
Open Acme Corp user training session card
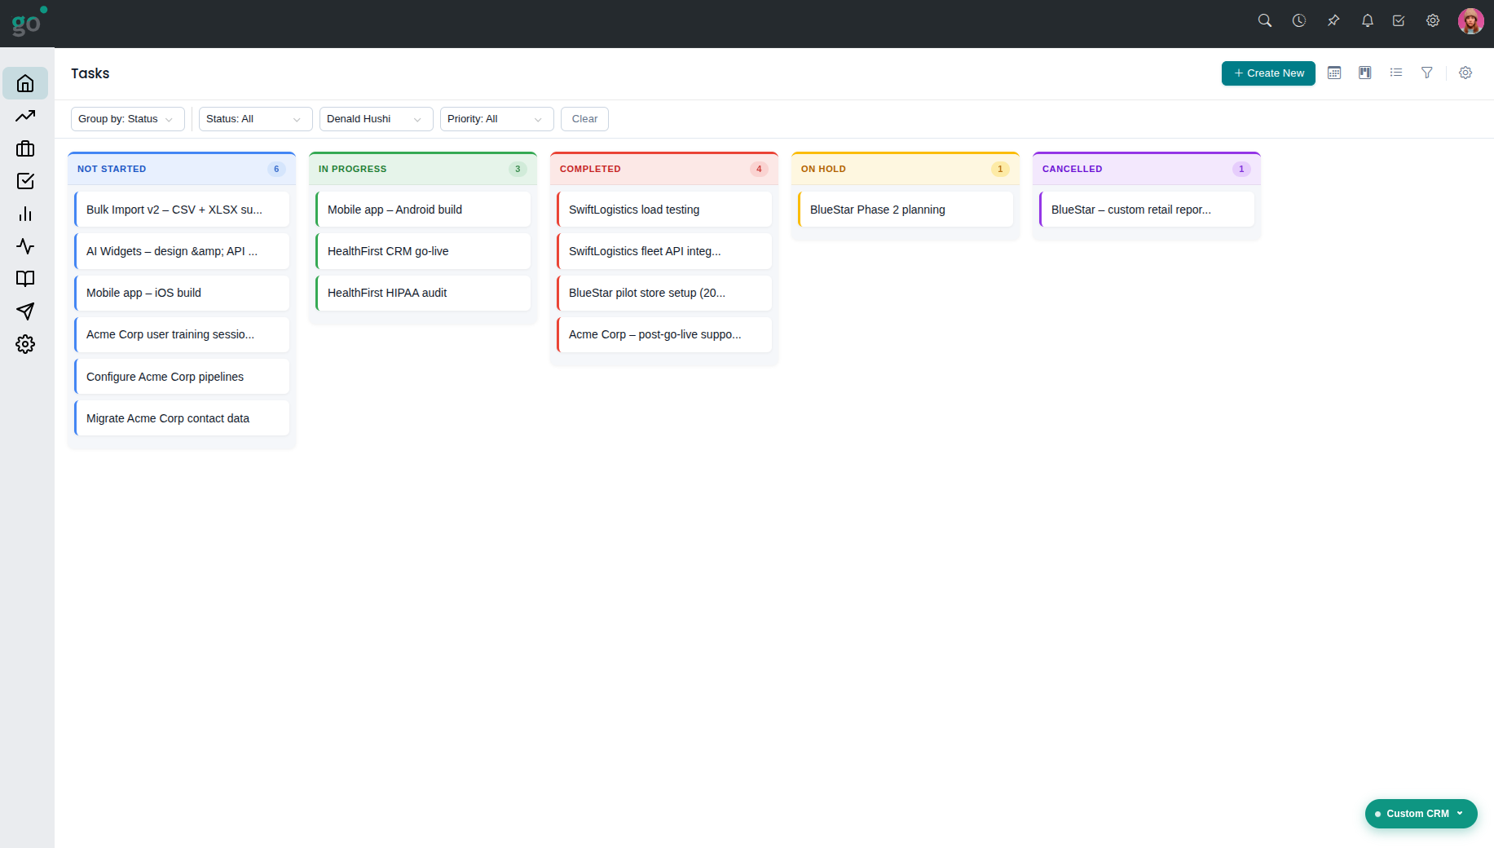click(x=182, y=334)
